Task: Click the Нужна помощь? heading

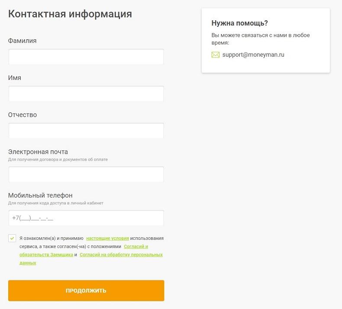Action: pos(240,23)
